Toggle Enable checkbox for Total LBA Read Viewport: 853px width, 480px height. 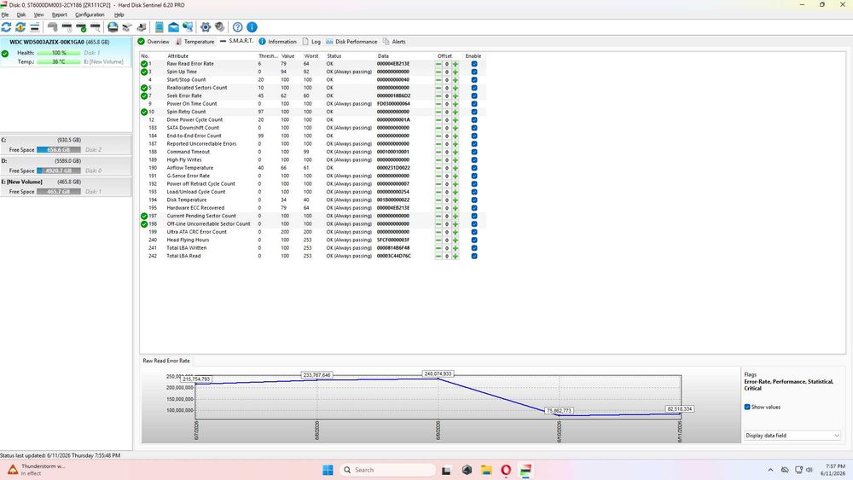coord(474,256)
